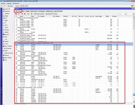
Task: Click the rules list vertical scrollbar
Action: click(134, 60)
